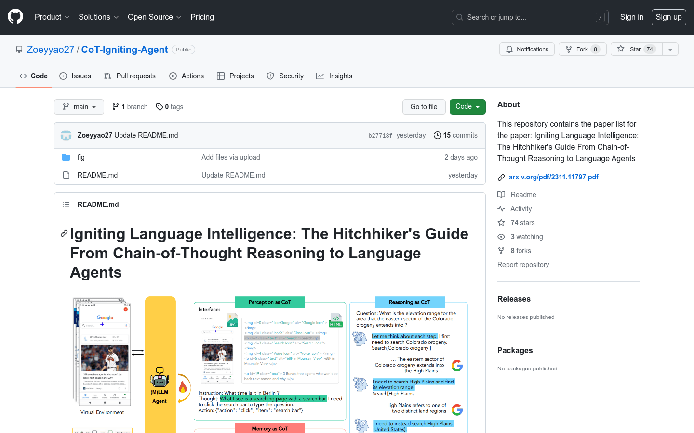Viewport: 694px width, 433px height.
Task: Switch to the Pull requests tab
Action: [x=130, y=76]
